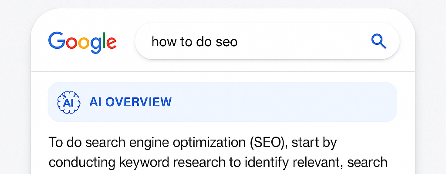Select the AI OVERVIEW heading text
This screenshot has height=174, width=446.
(x=131, y=102)
